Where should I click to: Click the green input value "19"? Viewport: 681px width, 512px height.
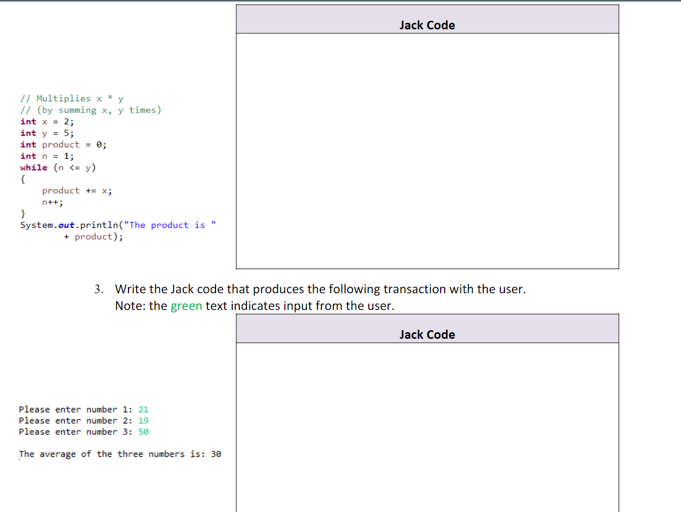pyautogui.click(x=144, y=420)
